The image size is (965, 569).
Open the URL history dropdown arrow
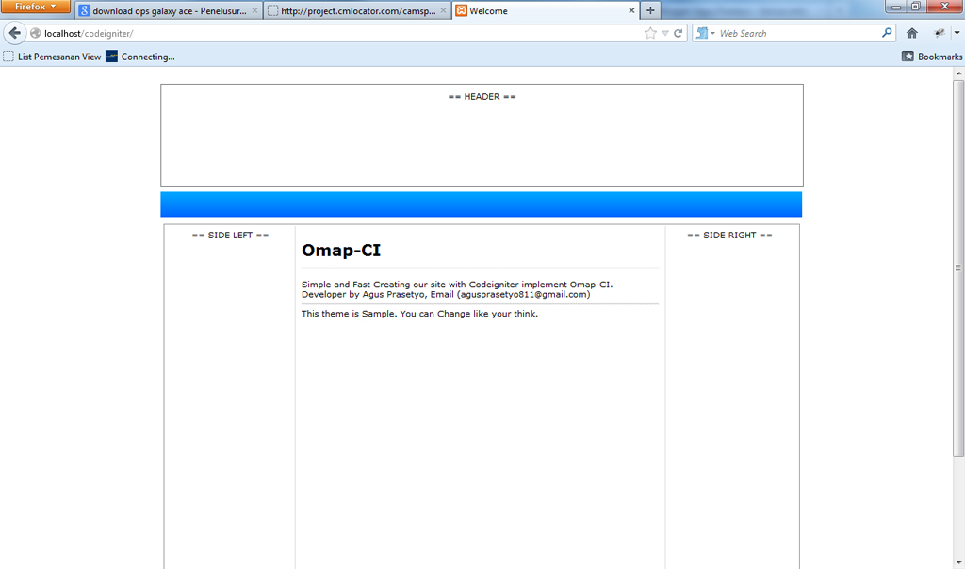[x=665, y=33]
